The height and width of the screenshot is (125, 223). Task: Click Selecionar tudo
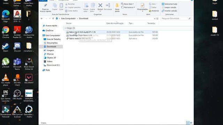click(x=169, y=4)
